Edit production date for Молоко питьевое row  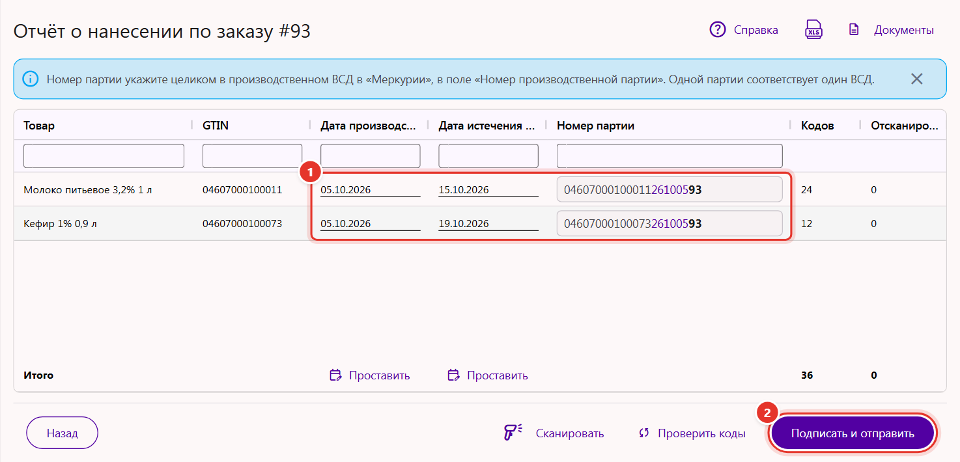pos(370,190)
